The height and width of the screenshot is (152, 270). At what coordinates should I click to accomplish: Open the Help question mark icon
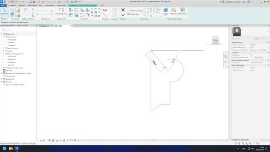point(248,2)
